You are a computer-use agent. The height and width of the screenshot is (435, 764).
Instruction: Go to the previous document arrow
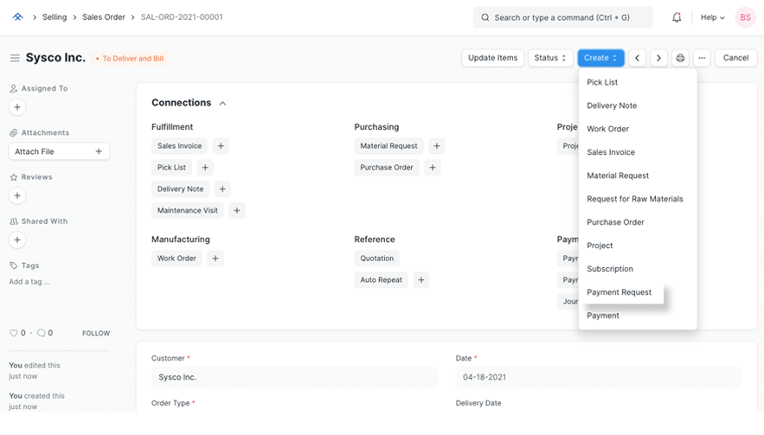(637, 58)
